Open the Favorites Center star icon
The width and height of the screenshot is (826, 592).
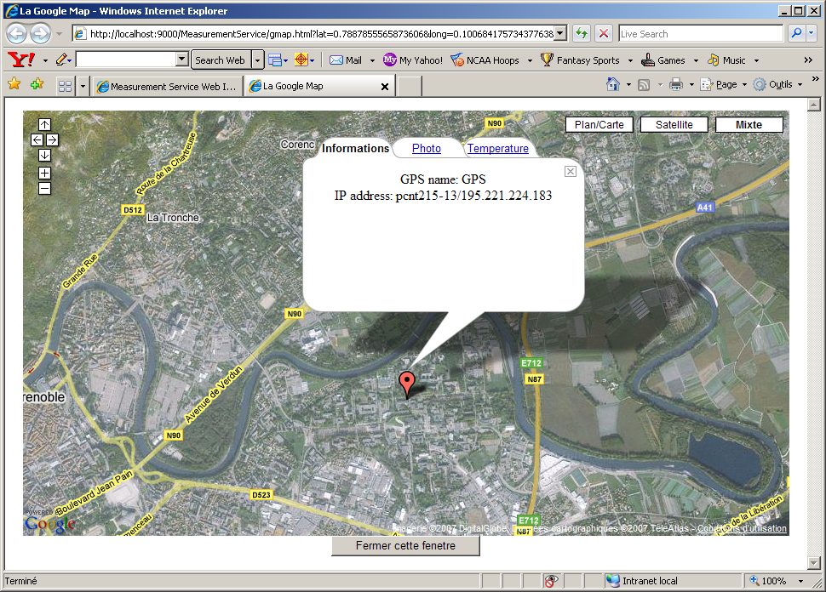[x=14, y=84]
